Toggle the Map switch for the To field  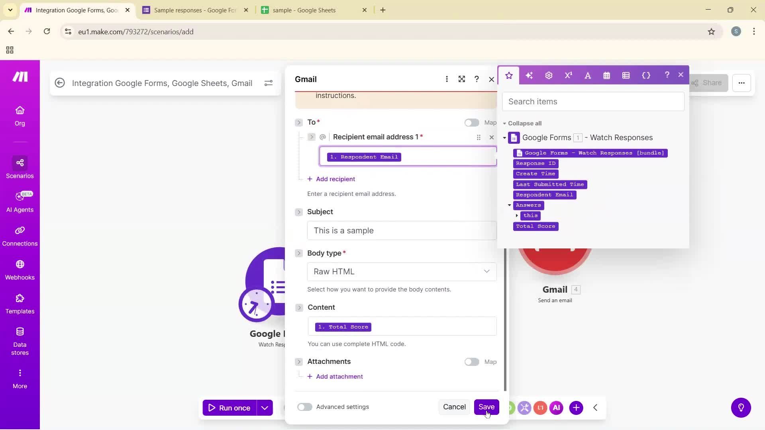point(471,123)
